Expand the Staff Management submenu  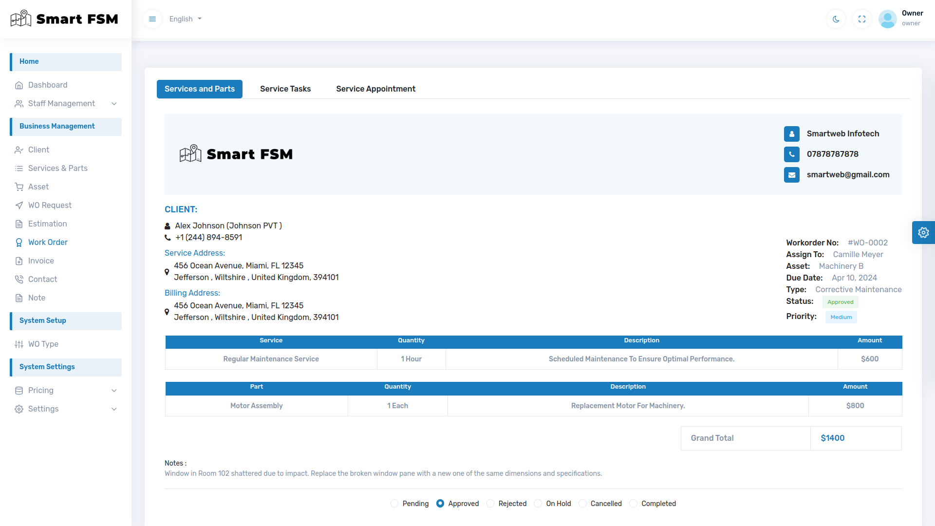(x=114, y=103)
